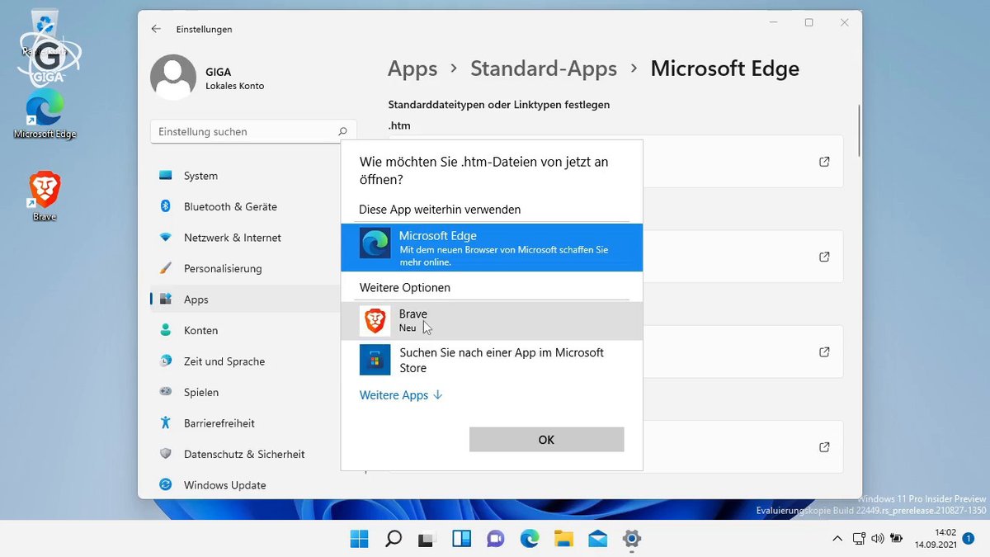Expand hidden icons in the system tray

tap(837, 538)
